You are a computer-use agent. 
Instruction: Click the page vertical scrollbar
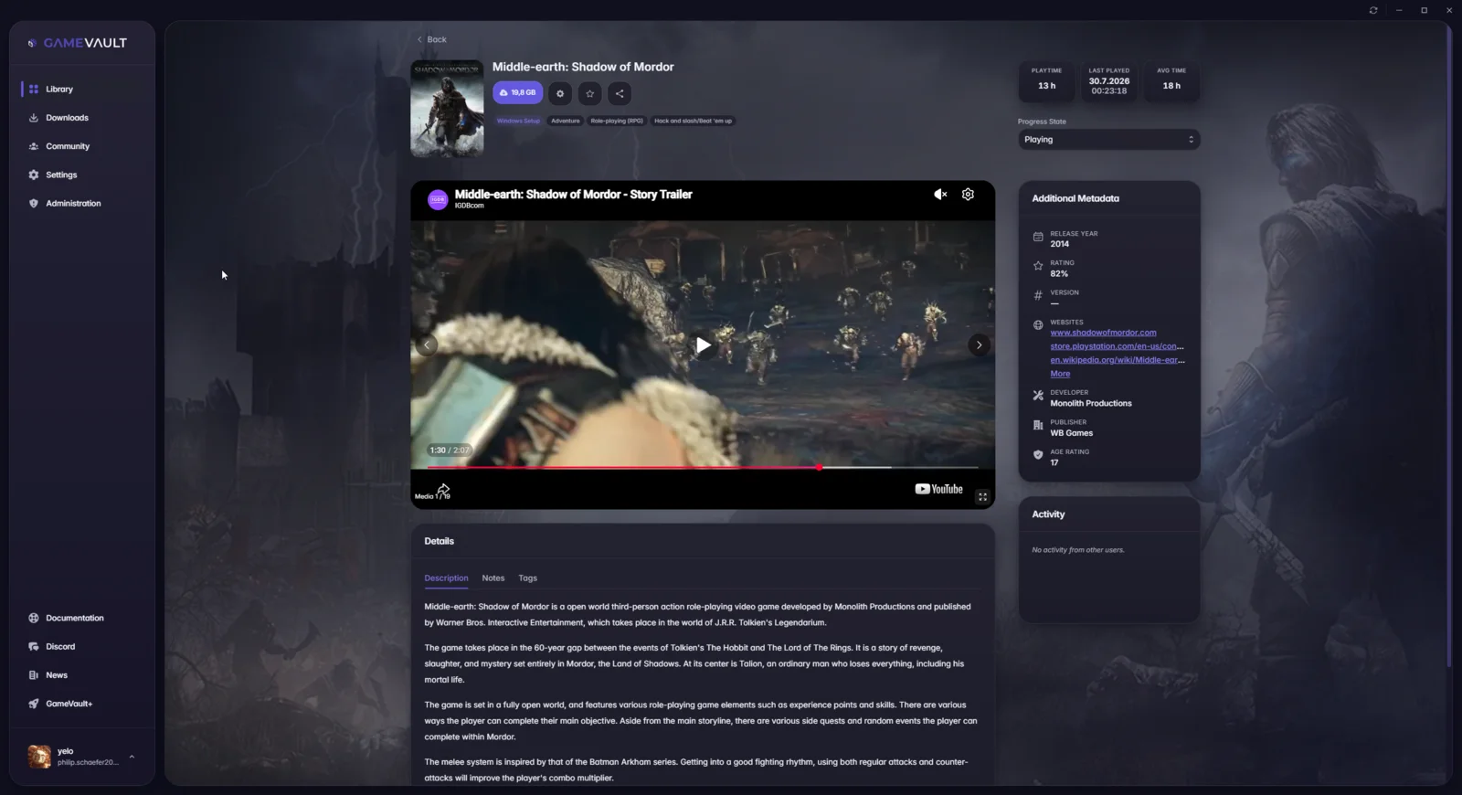click(x=1448, y=347)
